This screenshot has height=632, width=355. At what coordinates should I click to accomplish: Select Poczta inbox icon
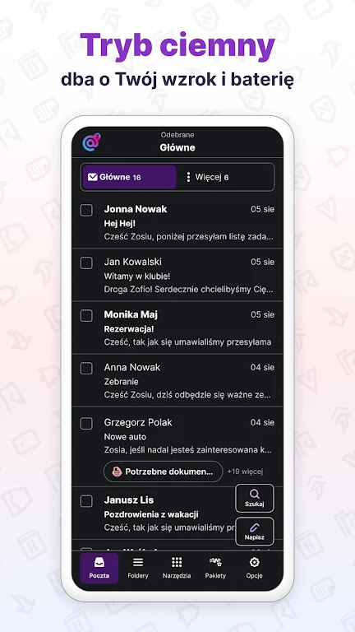tap(99, 568)
